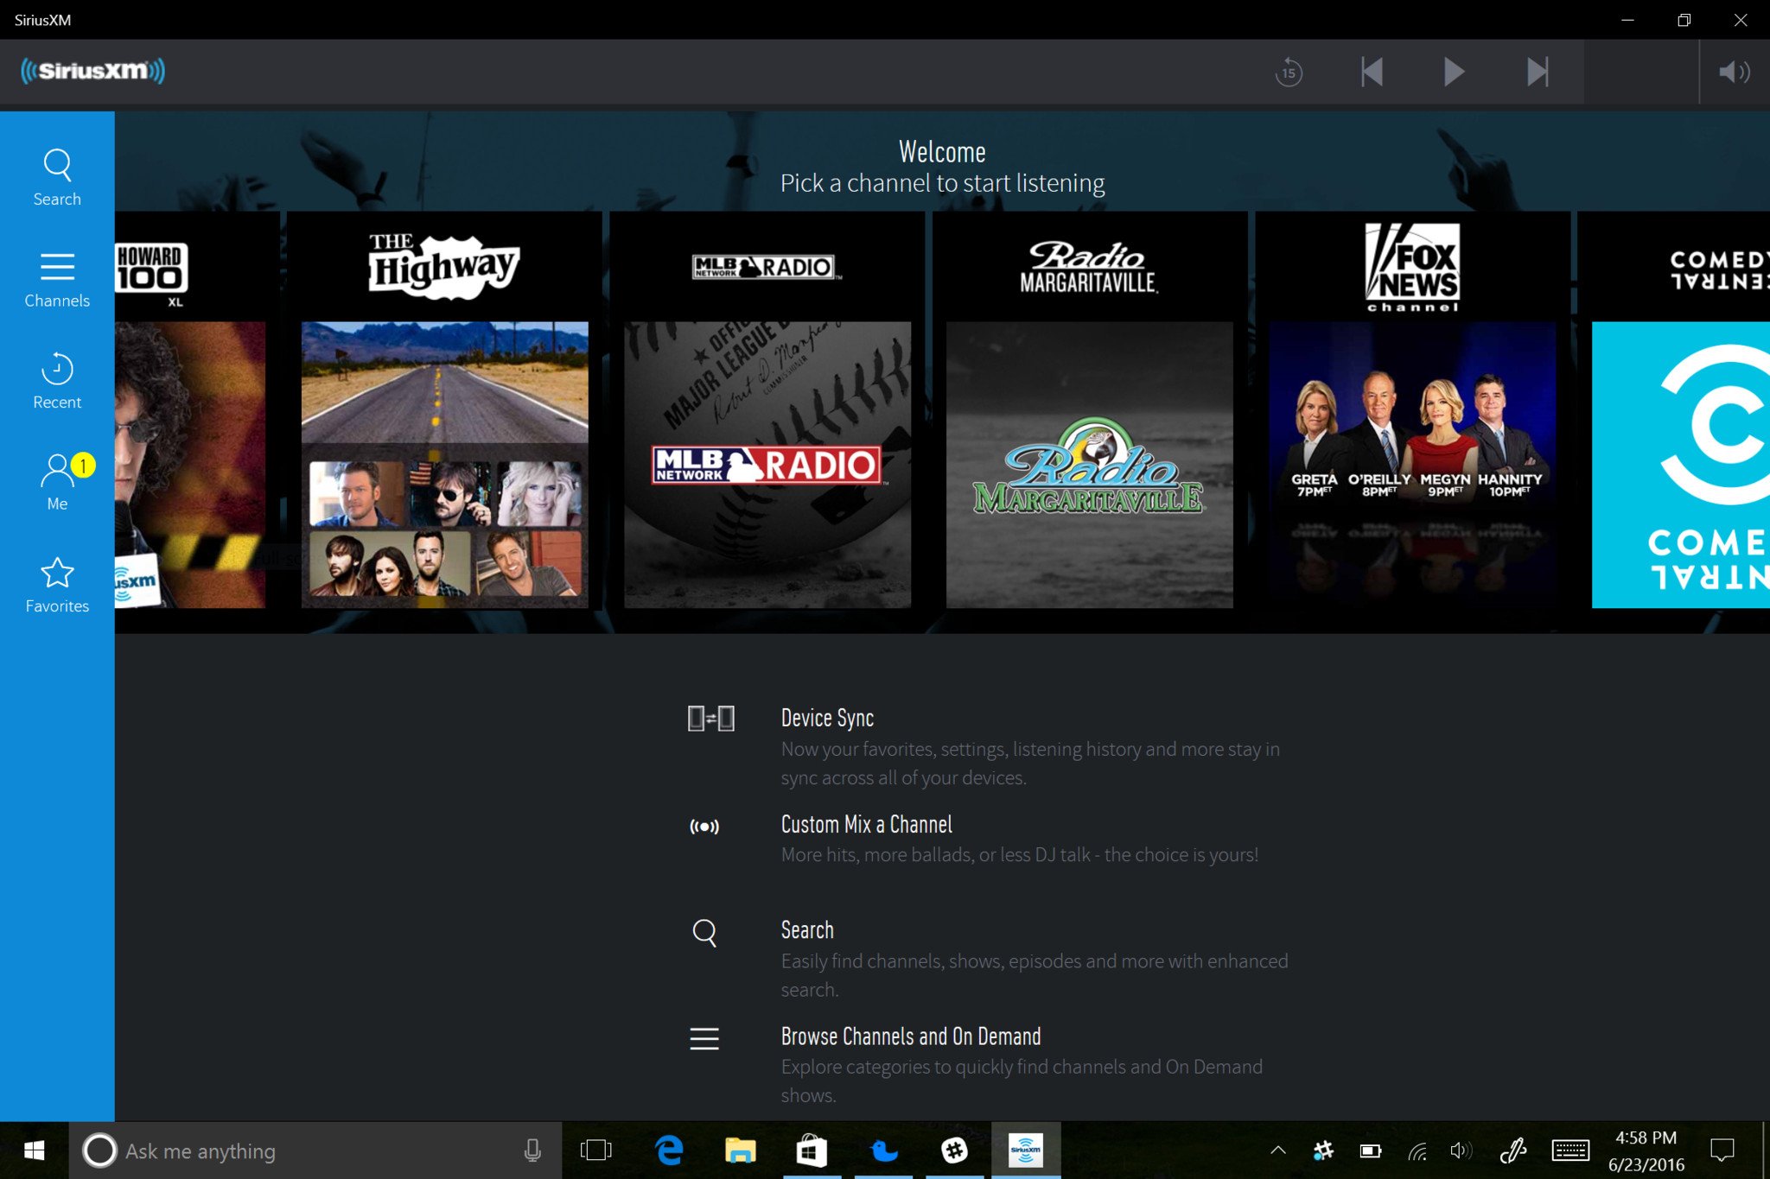Click Cortana's Ask me anything box
The height and width of the screenshot is (1179, 1770).
(311, 1150)
